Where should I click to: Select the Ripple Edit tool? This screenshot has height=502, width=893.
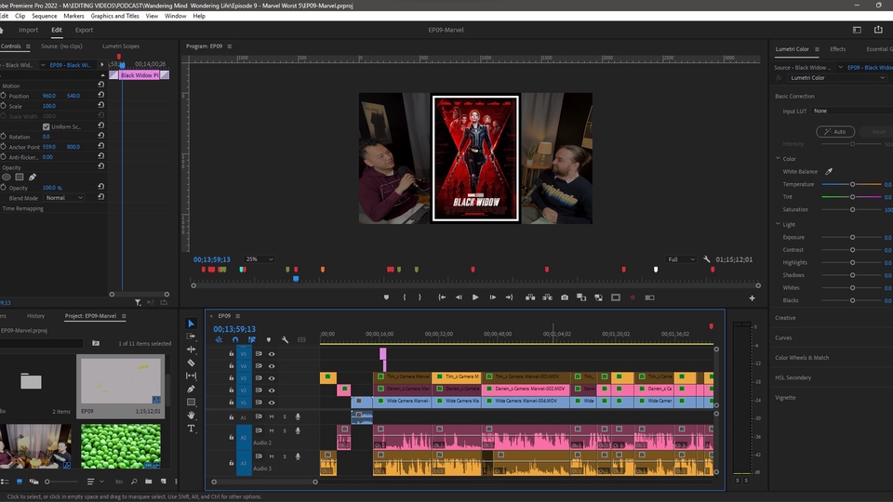pyautogui.click(x=192, y=350)
